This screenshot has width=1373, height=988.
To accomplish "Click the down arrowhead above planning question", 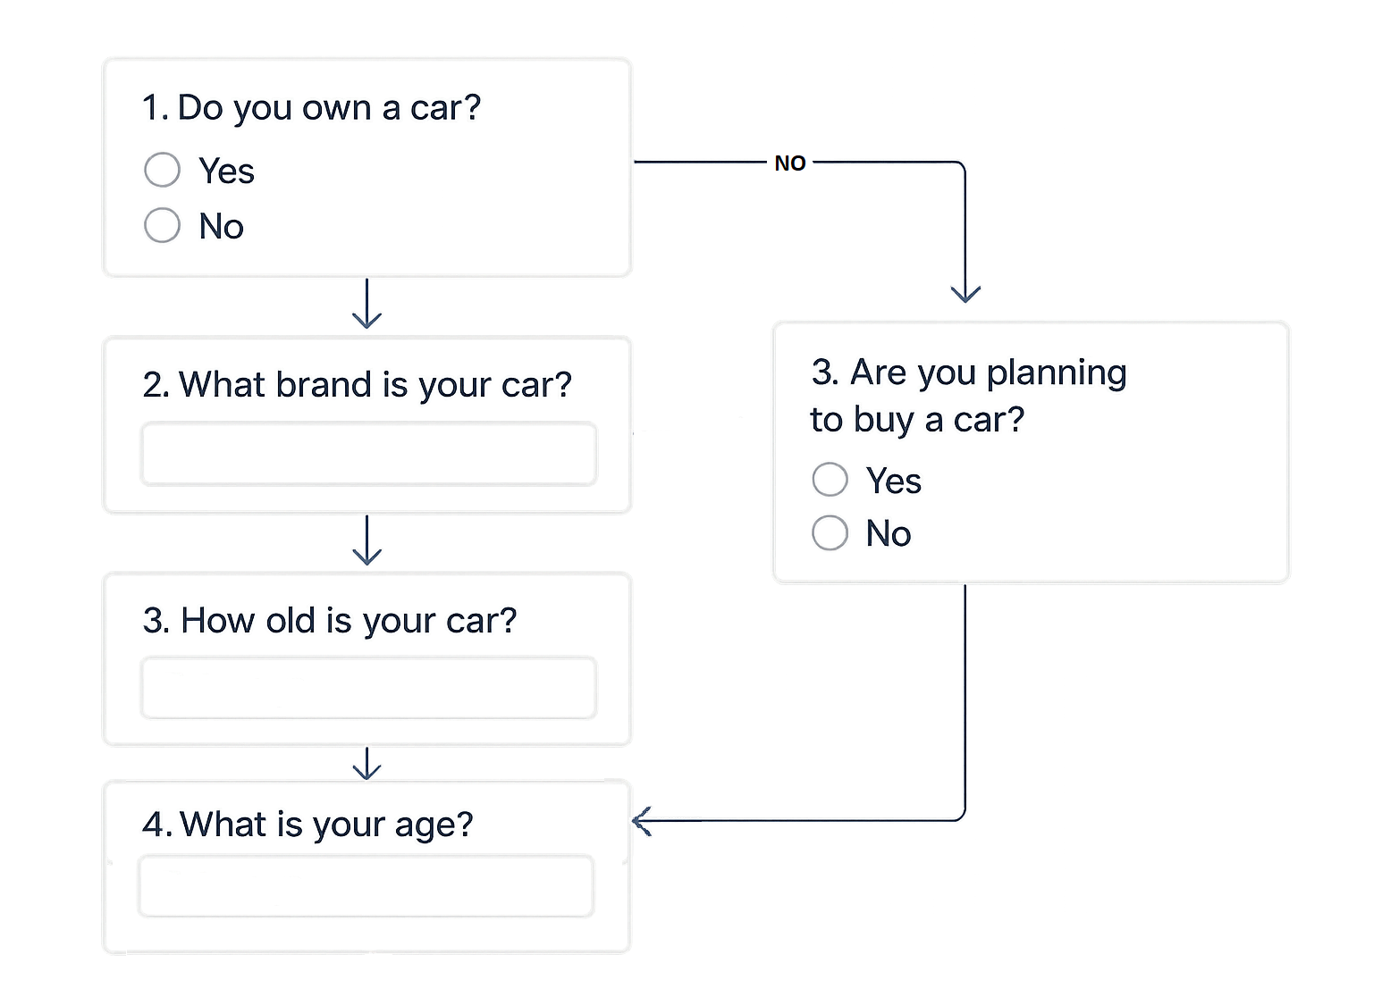I will click(x=965, y=294).
